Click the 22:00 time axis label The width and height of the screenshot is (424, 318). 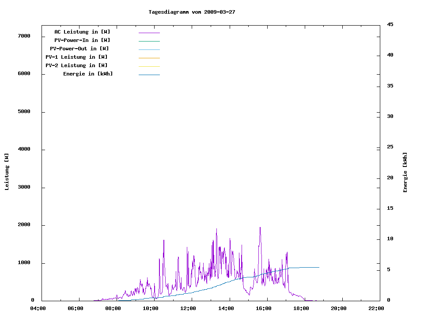376,308
